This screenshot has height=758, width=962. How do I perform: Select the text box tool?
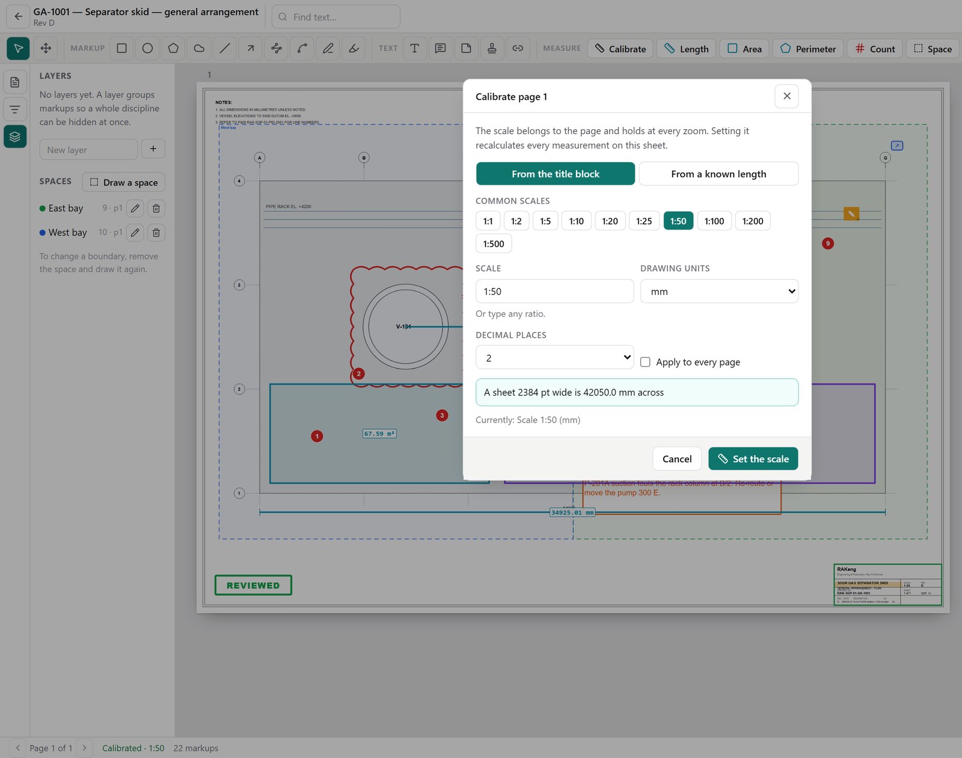pyautogui.click(x=414, y=48)
